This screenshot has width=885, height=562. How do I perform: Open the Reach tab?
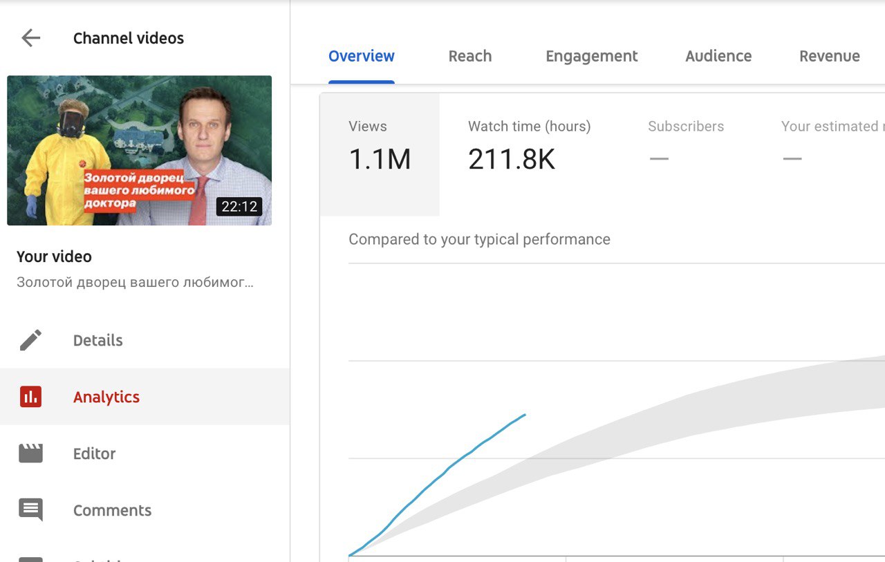click(470, 56)
